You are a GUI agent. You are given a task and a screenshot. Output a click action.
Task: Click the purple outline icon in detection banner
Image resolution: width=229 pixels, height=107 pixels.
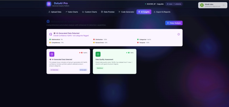click(51, 34)
